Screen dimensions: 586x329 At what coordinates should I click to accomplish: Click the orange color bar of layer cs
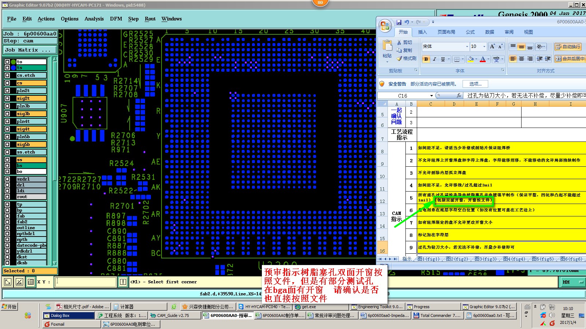point(31,83)
